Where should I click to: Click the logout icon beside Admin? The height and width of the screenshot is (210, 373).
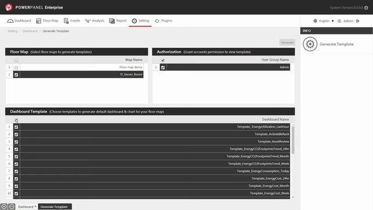[x=357, y=21]
